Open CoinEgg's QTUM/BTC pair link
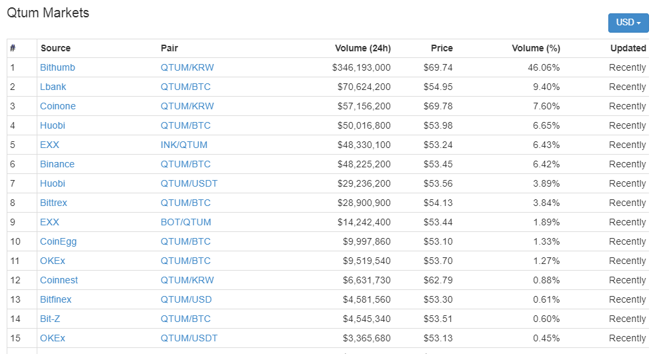The image size is (655, 354). click(x=185, y=242)
